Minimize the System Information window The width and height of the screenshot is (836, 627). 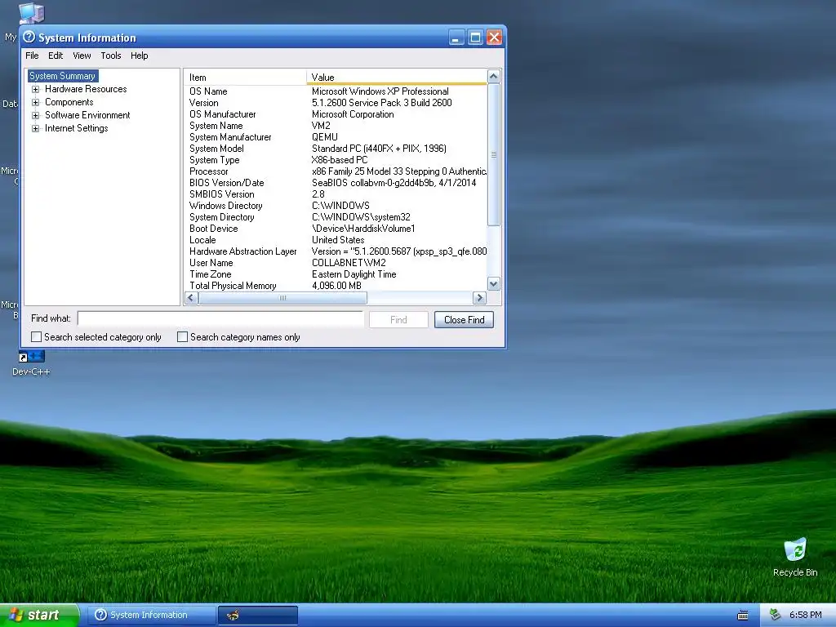456,38
